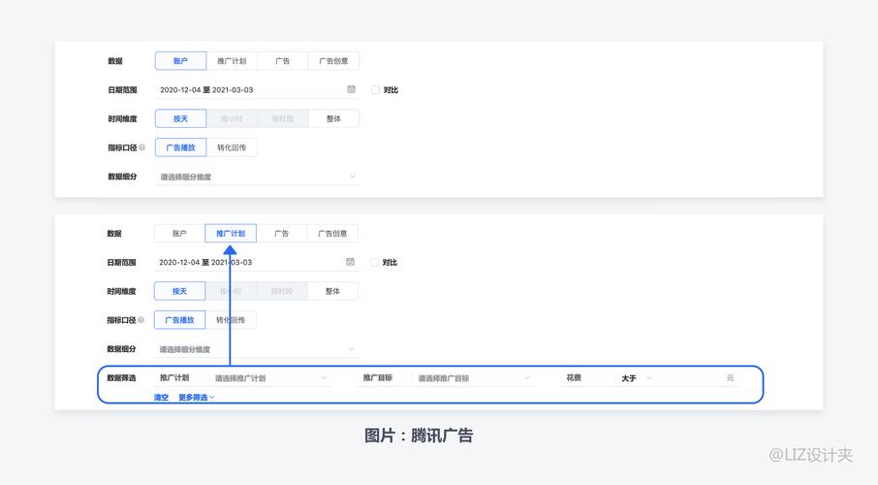The image size is (878, 485).
Task: Expand 数据细分 dropdown in top panel
Action: coord(257,177)
